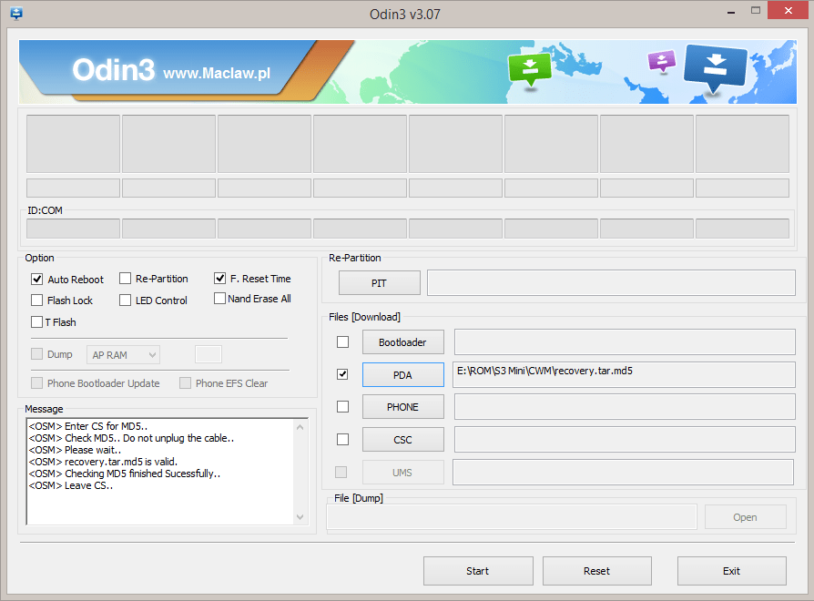Click the PHONE file button

tap(402, 407)
